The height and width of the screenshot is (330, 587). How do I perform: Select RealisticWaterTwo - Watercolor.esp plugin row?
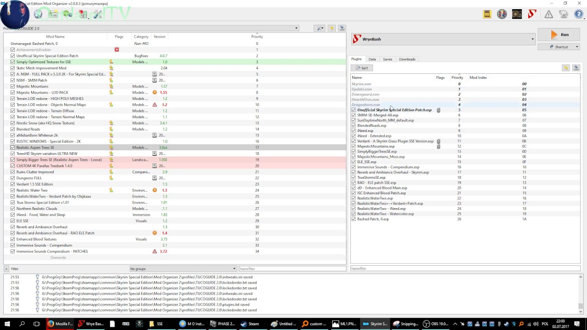tap(465, 214)
